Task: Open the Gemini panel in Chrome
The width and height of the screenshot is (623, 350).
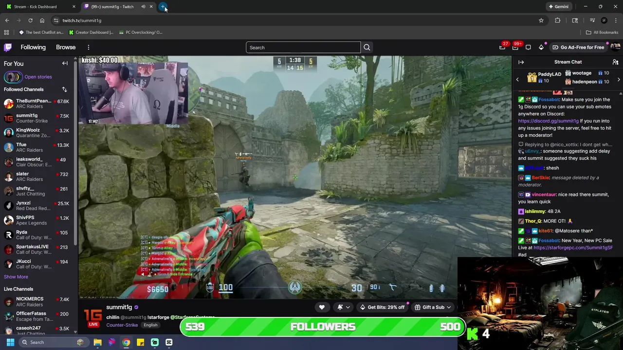Action: click(558, 7)
